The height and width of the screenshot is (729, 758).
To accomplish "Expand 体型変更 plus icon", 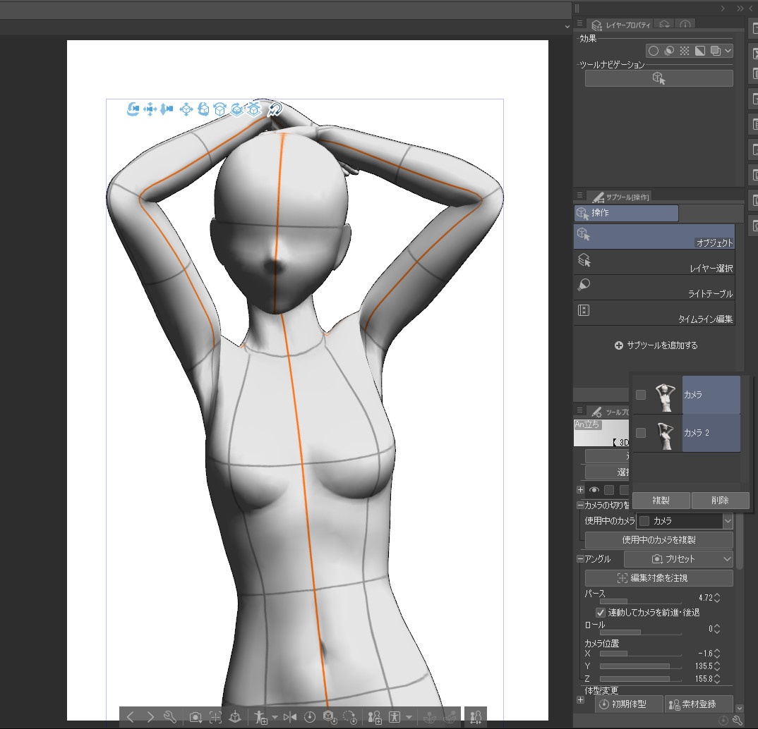I will coord(581,700).
